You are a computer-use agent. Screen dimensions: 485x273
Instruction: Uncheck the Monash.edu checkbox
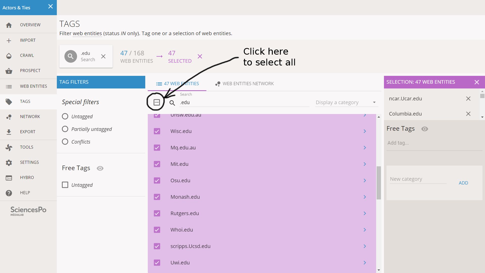(157, 197)
